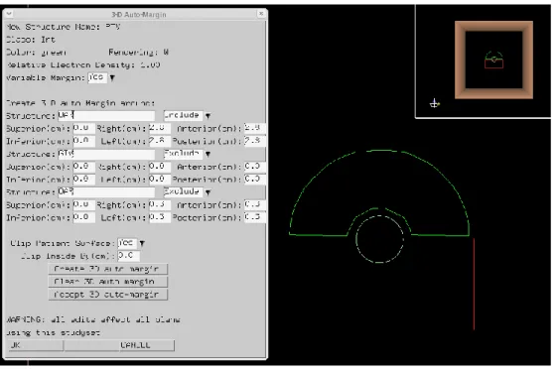This screenshot has height=370, width=559.
Task: Click the first Structure name field under Create 3-D Auto Margin
Action: (106, 115)
